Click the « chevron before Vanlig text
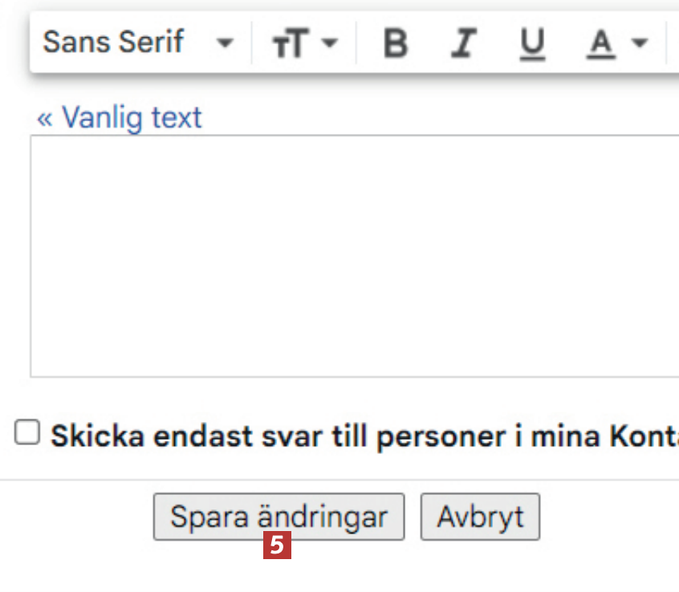 coord(44,118)
